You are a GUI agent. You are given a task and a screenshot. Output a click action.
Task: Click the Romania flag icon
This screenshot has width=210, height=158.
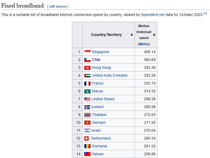(87, 146)
